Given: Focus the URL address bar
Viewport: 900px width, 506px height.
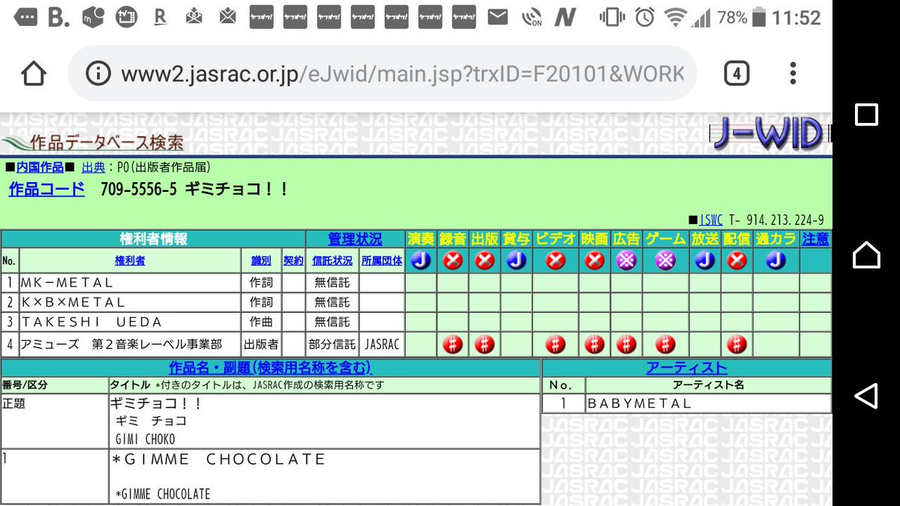Looking at the screenshot, I should 382,73.
